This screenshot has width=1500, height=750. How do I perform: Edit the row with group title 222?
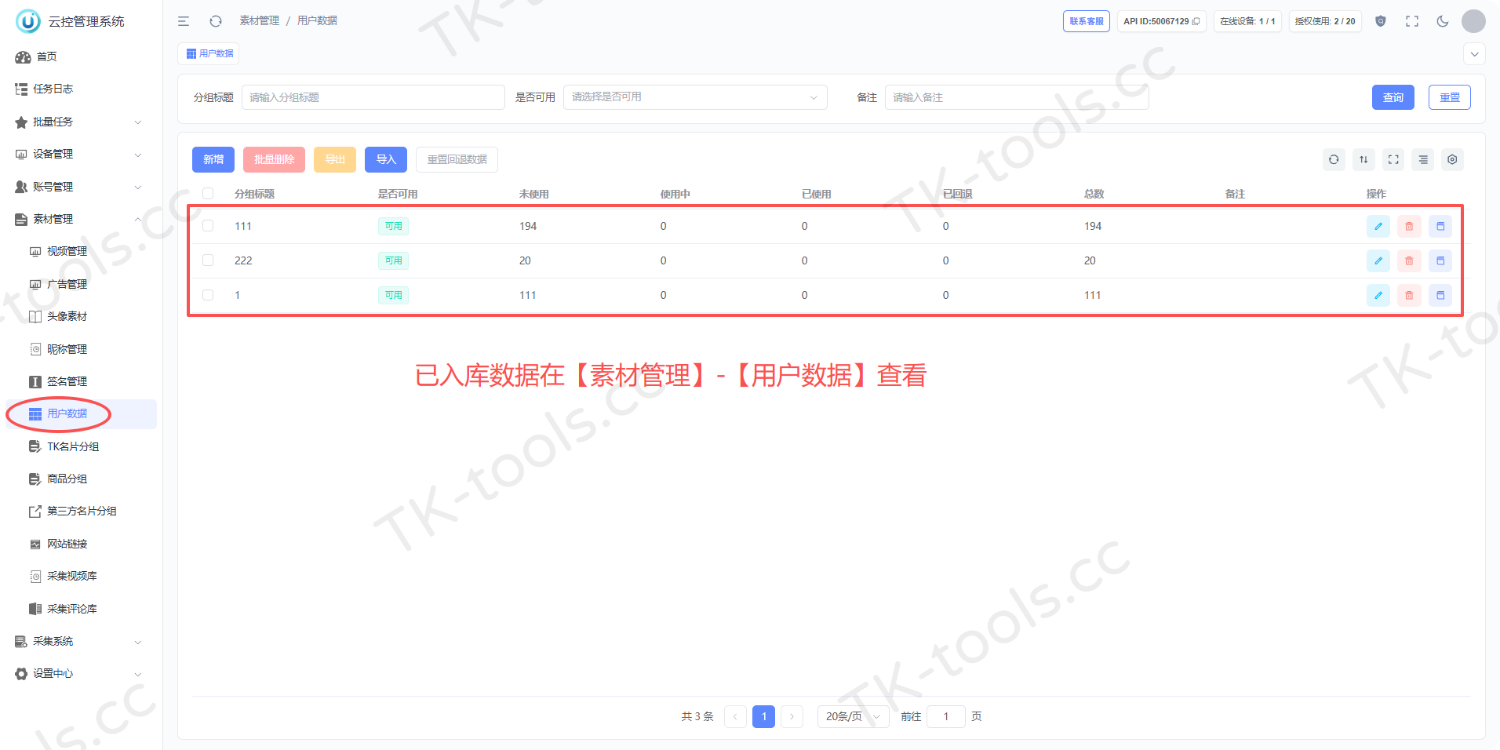1378,260
